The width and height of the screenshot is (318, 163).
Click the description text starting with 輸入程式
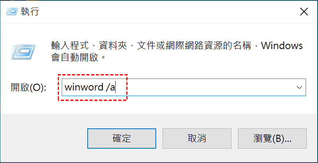coord(177,52)
